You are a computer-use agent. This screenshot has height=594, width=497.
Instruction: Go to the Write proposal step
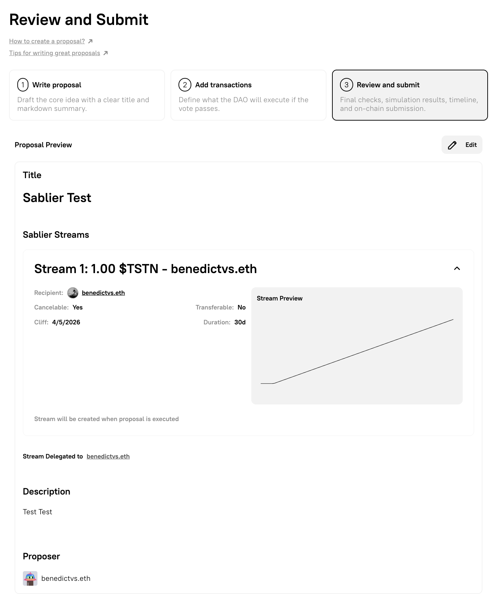pos(87,95)
